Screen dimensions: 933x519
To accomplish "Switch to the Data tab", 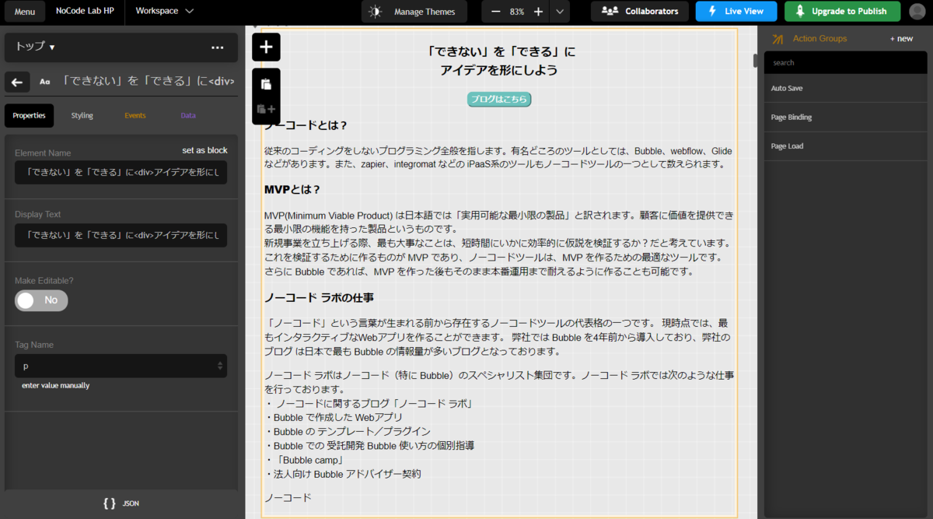I will [x=188, y=115].
